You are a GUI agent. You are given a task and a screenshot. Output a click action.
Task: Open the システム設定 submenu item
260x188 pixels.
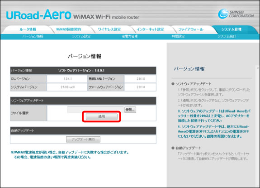[81, 36]
